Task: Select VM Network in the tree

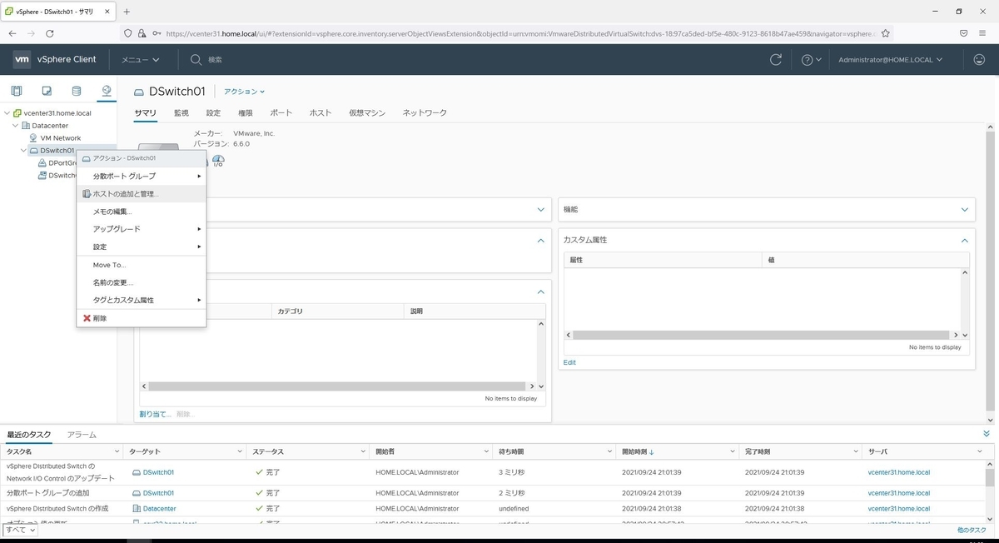Action: [x=61, y=138]
